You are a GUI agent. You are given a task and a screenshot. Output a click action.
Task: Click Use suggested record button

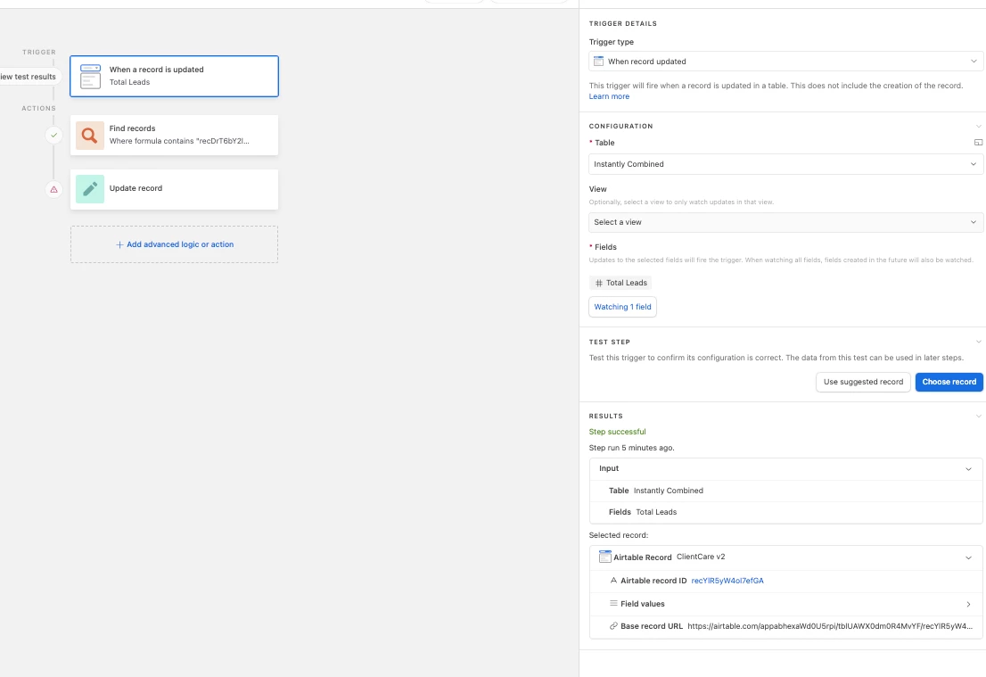(863, 382)
